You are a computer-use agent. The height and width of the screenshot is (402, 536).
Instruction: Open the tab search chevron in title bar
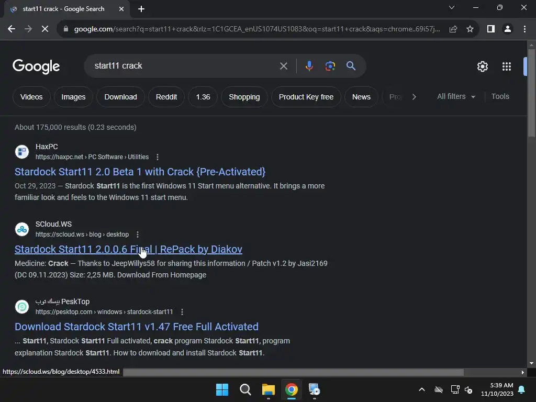click(452, 7)
